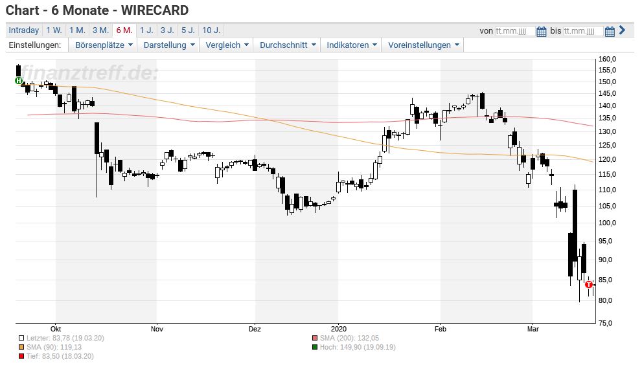642x369 pixels.
Task: Click the blue arrow to apply the date range
Action: [x=623, y=30]
